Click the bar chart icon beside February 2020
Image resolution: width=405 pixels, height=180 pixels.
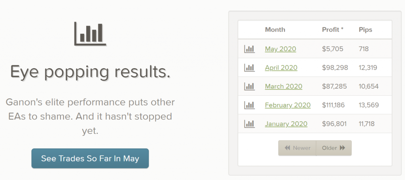(x=250, y=105)
